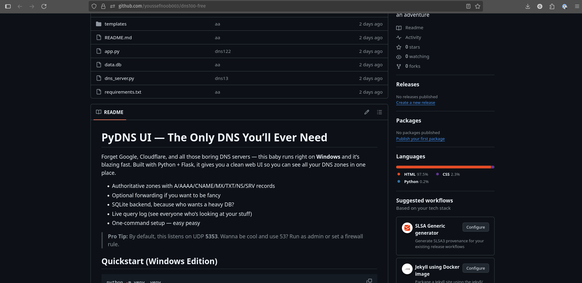Open the browser hamburger application menu
Screen dimensions: 582x283
coord(577,6)
